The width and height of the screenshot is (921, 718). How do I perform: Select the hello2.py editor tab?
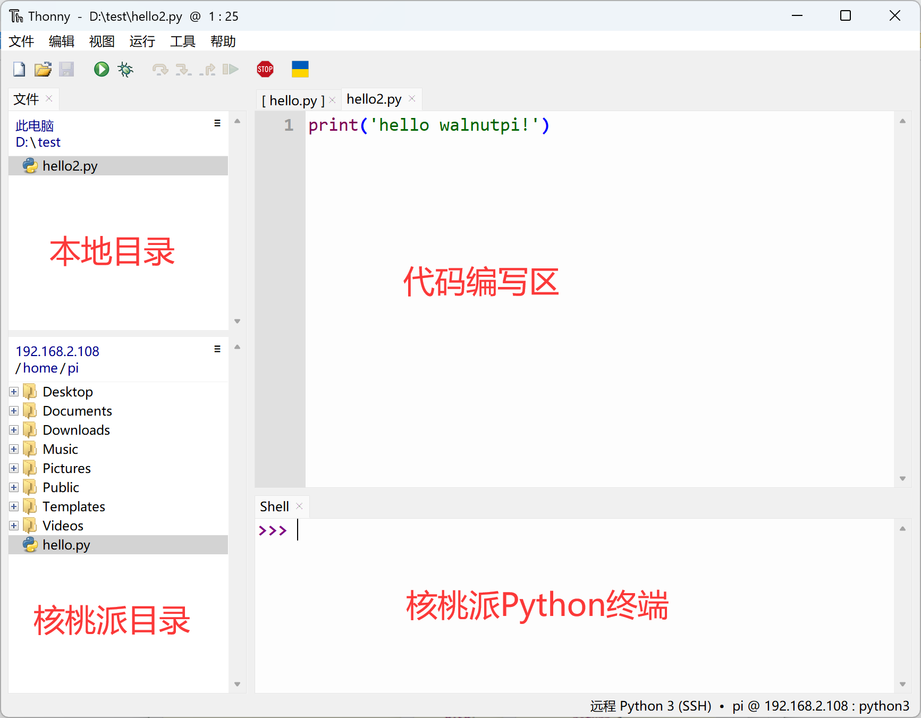click(374, 99)
